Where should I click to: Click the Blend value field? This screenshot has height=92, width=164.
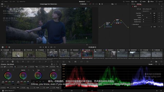[x=154, y=27]
